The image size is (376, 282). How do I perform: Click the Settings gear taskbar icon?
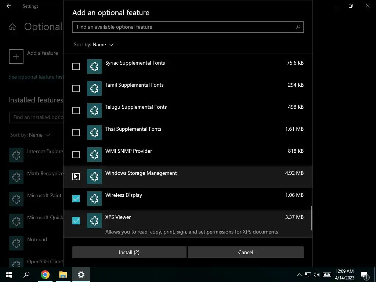coord(81,275)
